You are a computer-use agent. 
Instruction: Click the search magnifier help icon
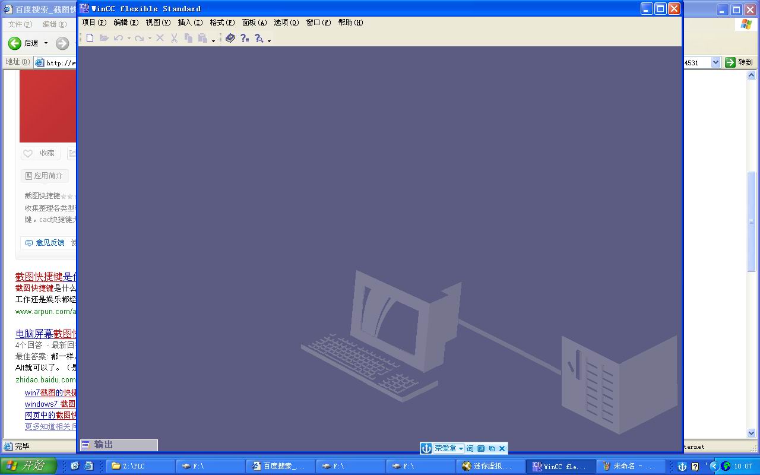pos(259,38)
